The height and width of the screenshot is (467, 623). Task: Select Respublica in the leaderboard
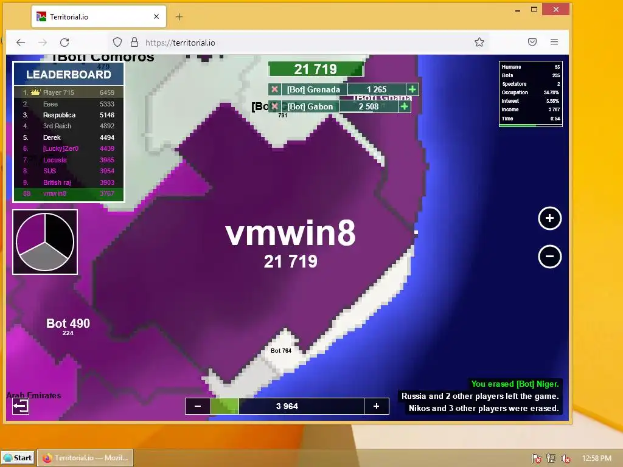(69, 115)
